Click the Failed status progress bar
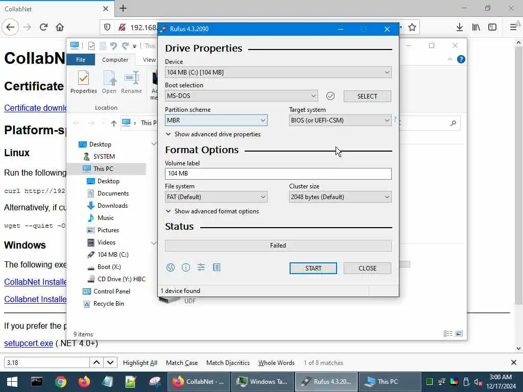523x392 pixels. (x=278, y=246)
